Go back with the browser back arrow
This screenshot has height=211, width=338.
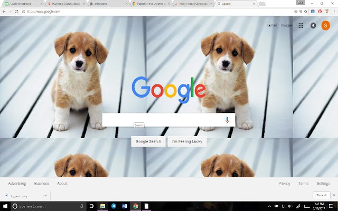pyautogui.click(x=4, y=12)
